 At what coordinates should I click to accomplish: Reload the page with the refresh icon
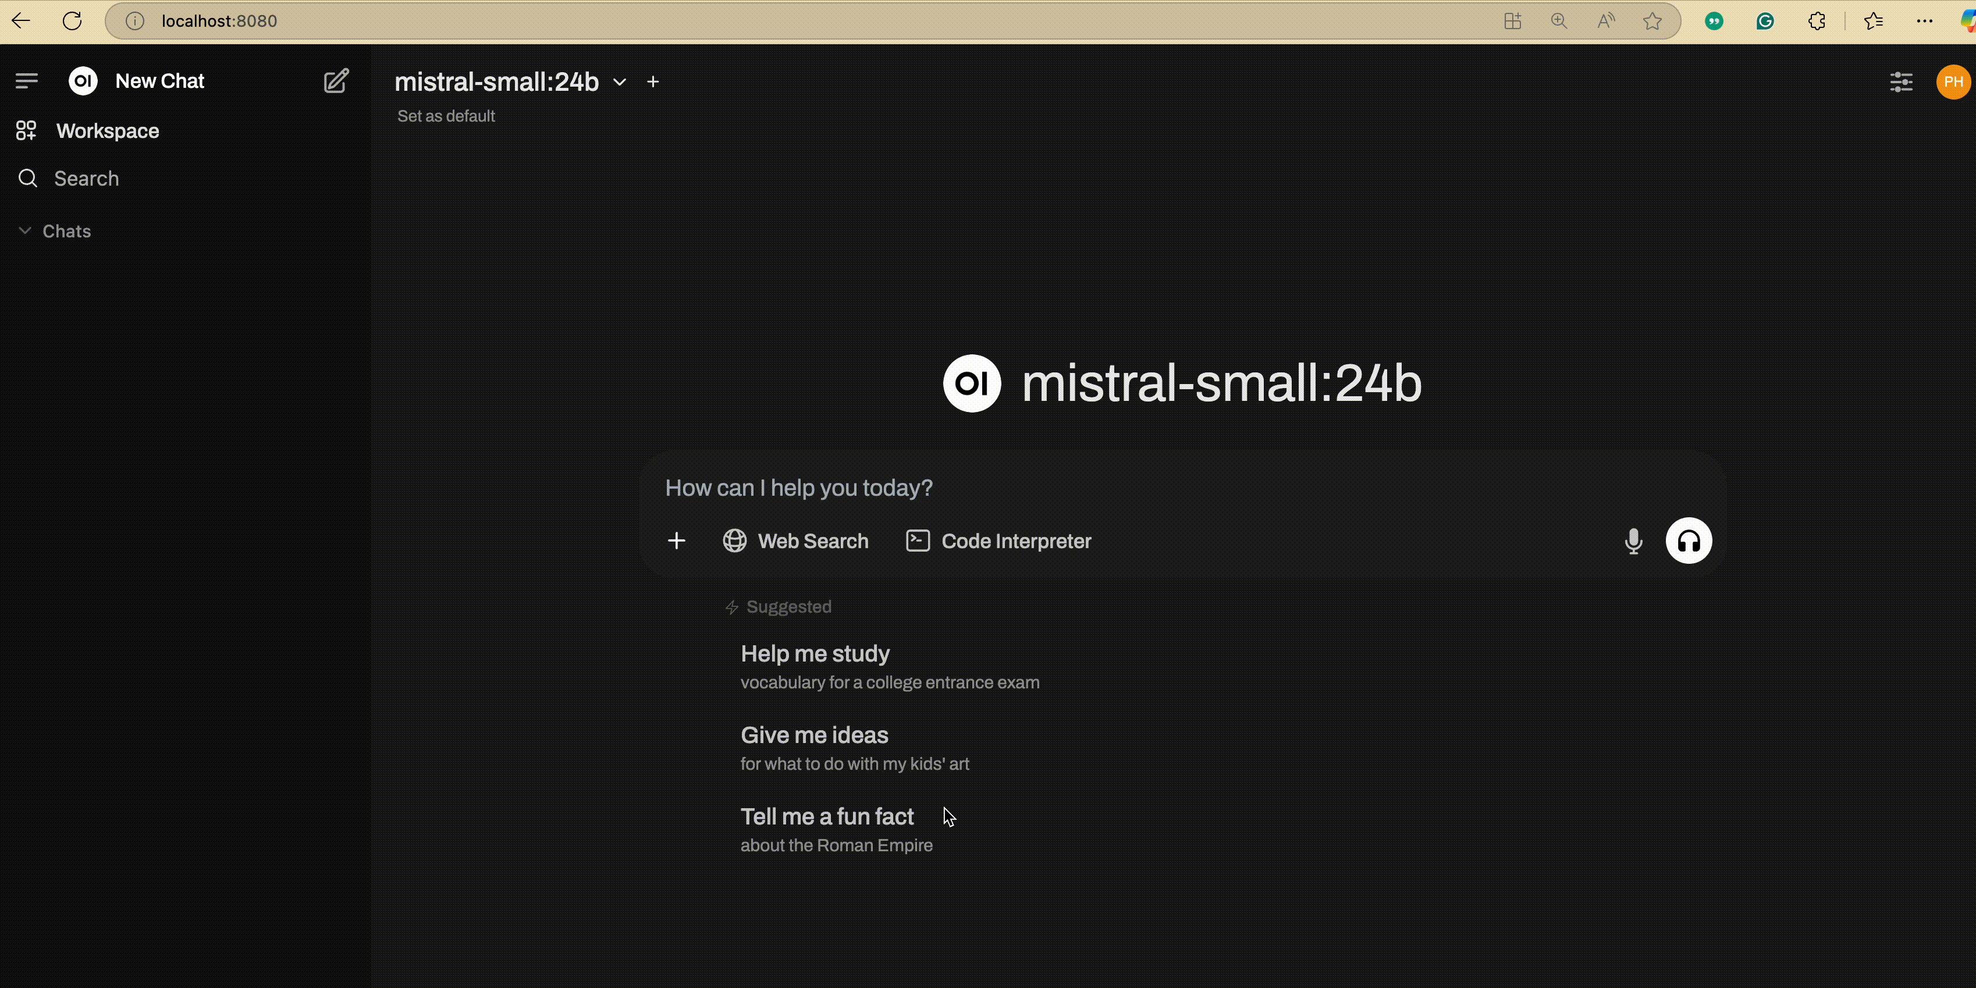pyautogui.click(x=72, y=21)
